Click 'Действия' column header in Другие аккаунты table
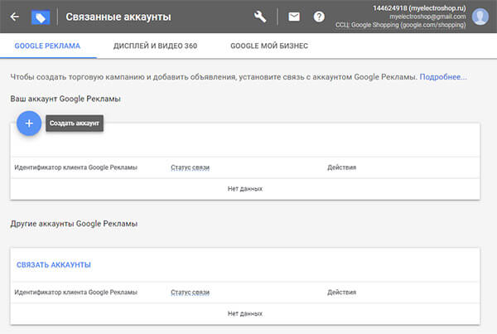This screenshot has width=497, height=334. 341,293
